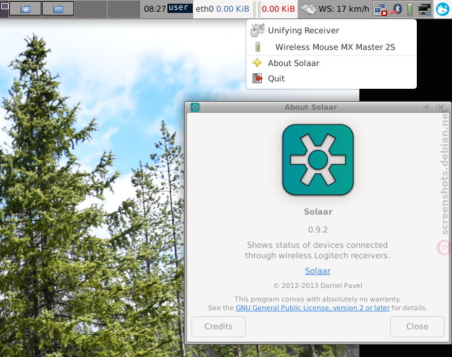Click the Solaar window menu icon in titlebar

195,107
